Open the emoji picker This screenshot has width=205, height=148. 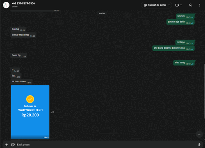13,145
